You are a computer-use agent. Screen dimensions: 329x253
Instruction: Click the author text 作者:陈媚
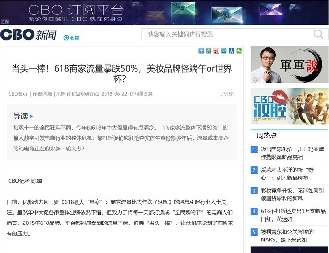[43, 94]
